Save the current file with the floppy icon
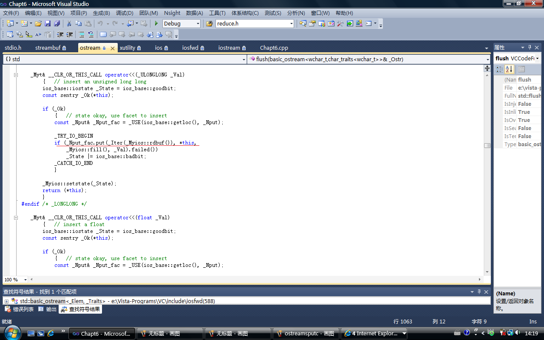Image resolution: width=544 pixels, height=340 pixels. [x=48, y=23]
